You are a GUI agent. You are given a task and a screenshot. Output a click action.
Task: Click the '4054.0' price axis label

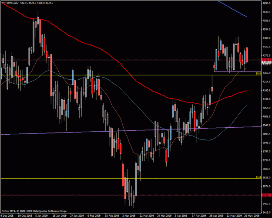click(x=267, y=108)
